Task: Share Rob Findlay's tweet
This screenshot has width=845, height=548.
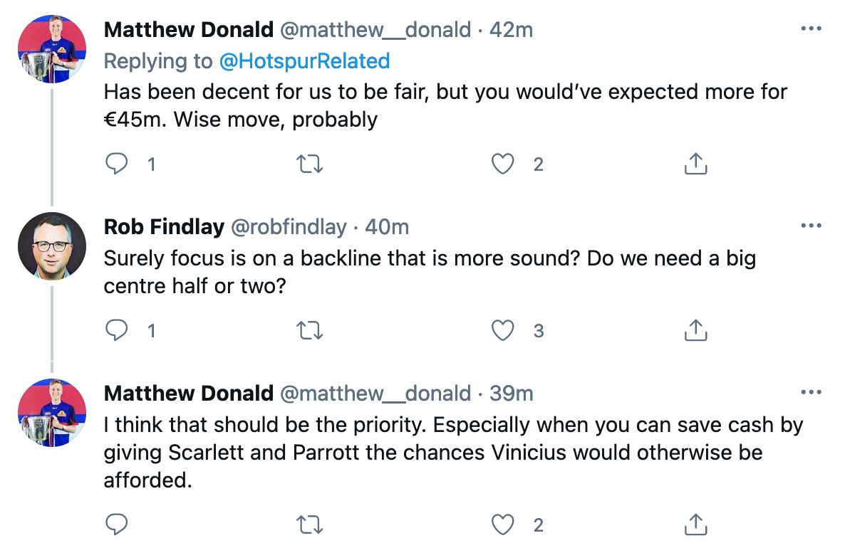Action: point(695,330)
